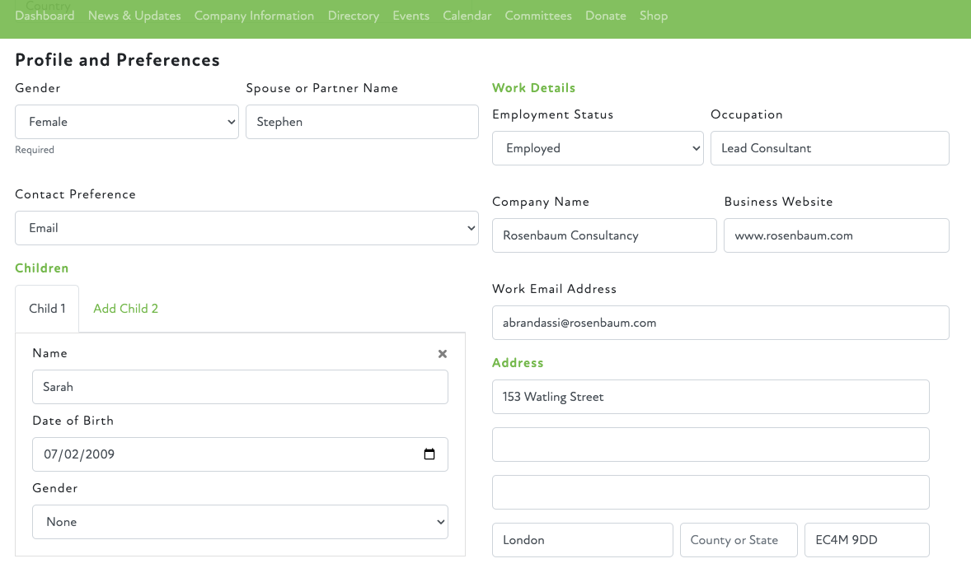Edit the Work Email Address field
Image resolution: width=971 pixels, height=568 pixels.
[x=720, y=323]
